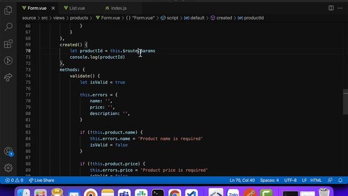Open Finder from the dock
This screenshot has width=348, height=196.
[23, 192]
